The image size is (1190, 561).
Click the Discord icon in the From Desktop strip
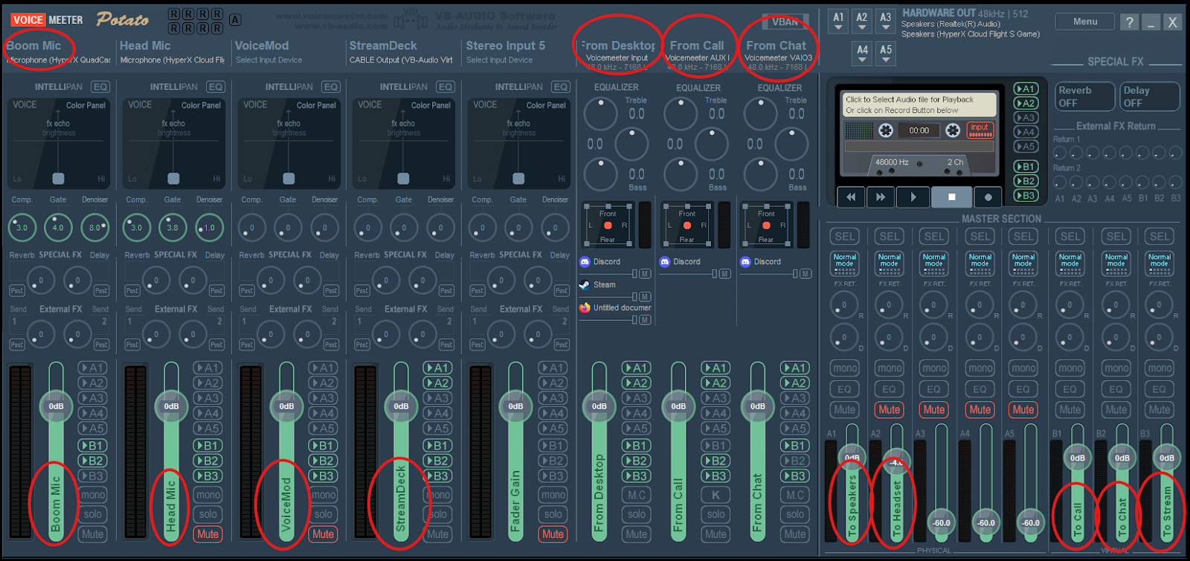(585, 262)
